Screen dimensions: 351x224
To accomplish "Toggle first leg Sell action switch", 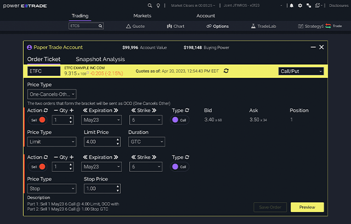I will point(37,120).
